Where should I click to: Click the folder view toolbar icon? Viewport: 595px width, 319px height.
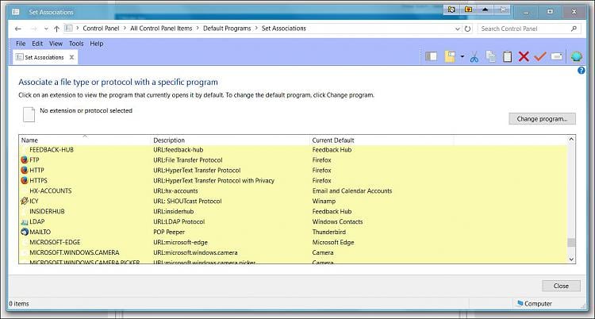450,57
